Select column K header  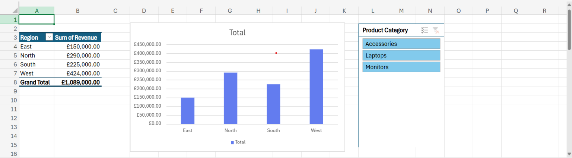(344, 11)
